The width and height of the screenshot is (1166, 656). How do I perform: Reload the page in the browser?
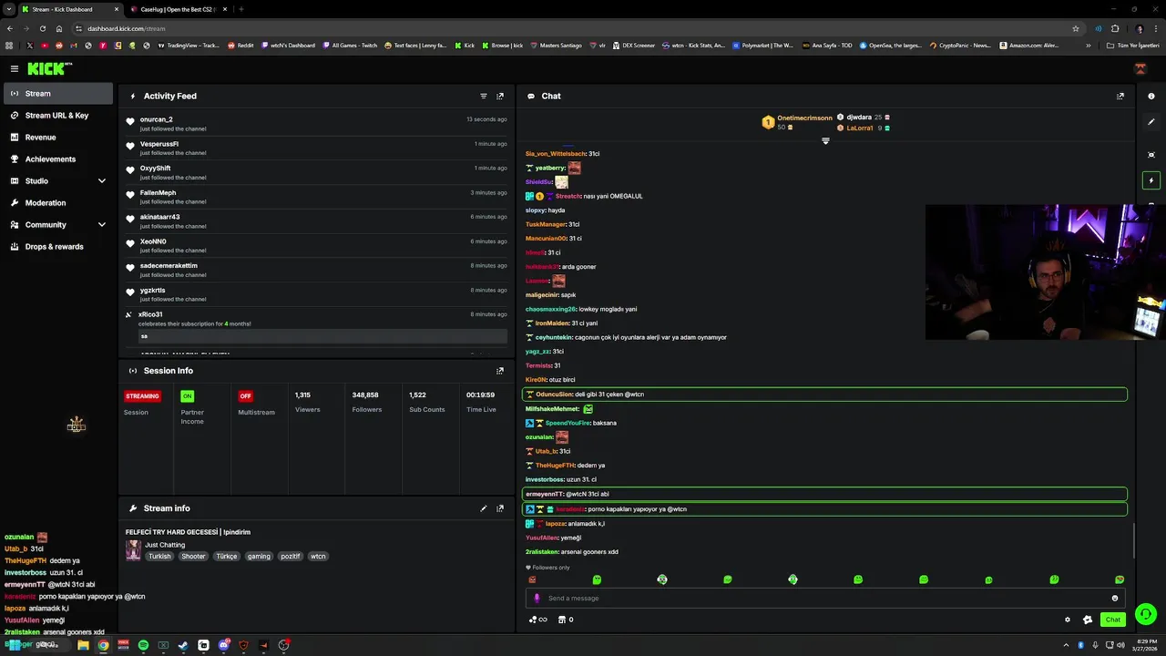43,28
